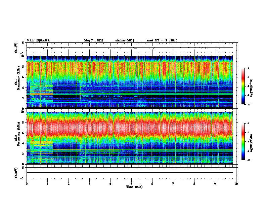Click the "start UT = 2 :30: 1" text
The image size is (266, 206).
pyautogui.click(x=162, y=40)
